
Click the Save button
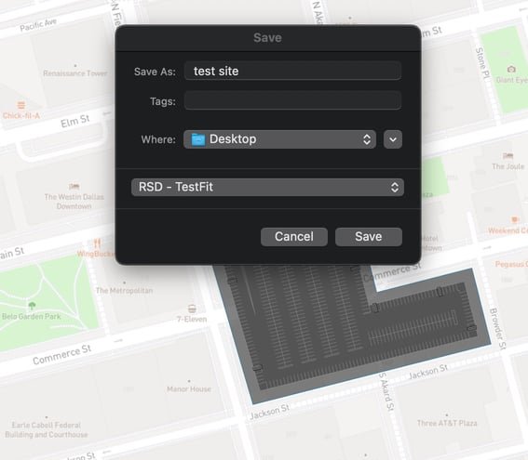[x=369, y=237]
